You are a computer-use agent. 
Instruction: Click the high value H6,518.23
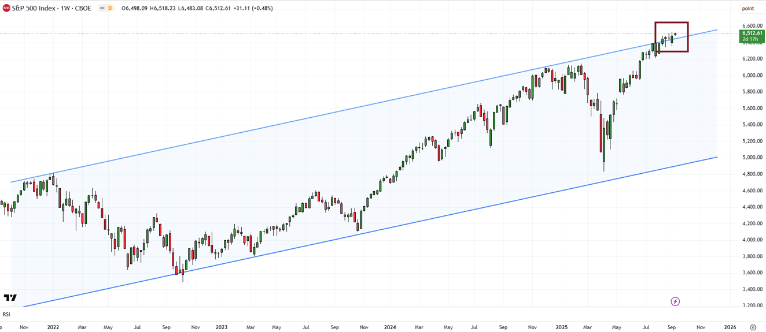coord(162,8)
